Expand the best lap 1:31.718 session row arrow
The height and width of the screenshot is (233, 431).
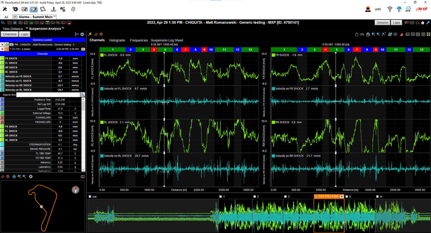[83, 49]
